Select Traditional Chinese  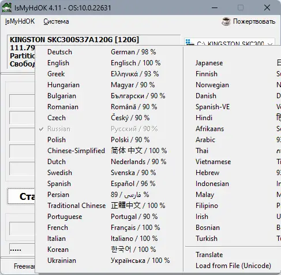tap(109, 206)
